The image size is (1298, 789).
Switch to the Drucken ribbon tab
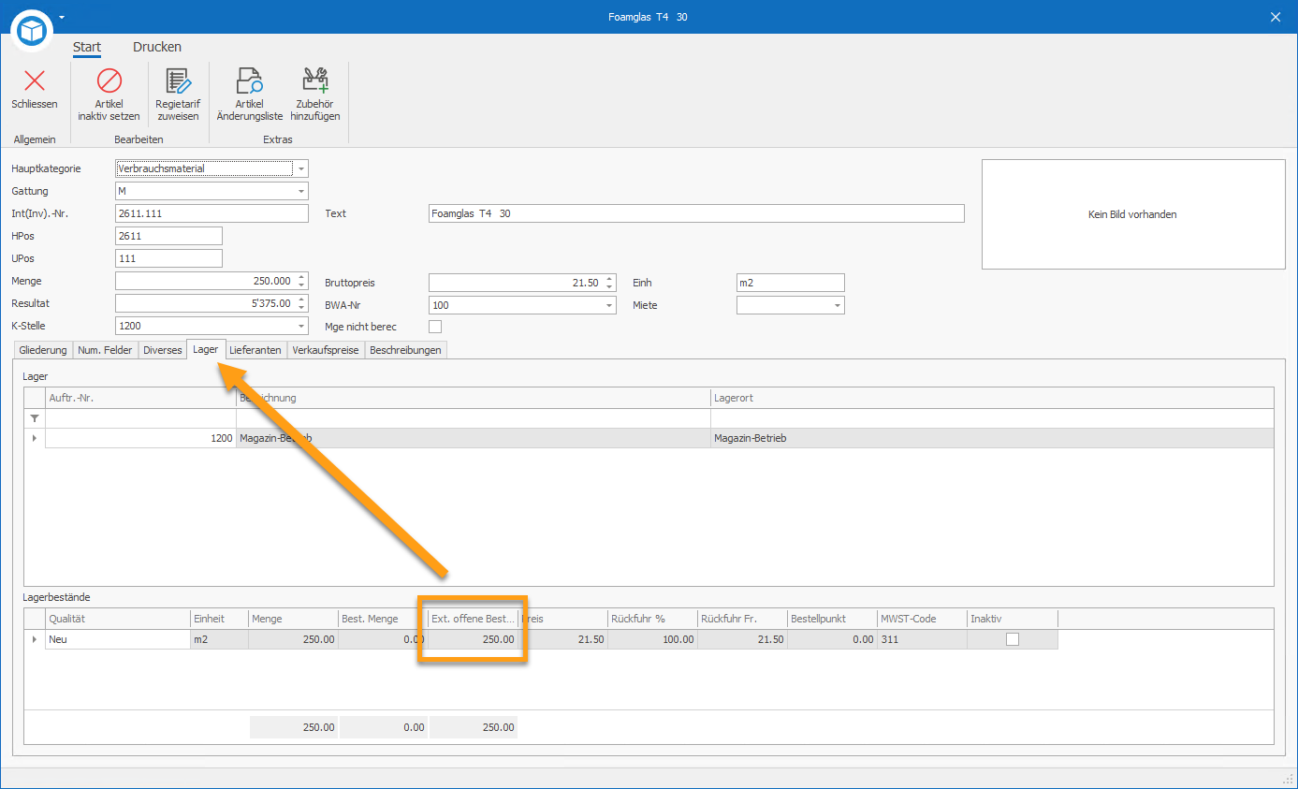157,47
